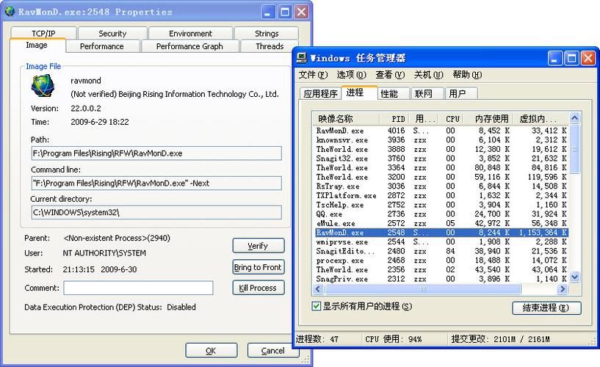The width and height of the screenshot is (600, 367).
Task: Select the eMule.exe process row
Action: tap(441, 223)
